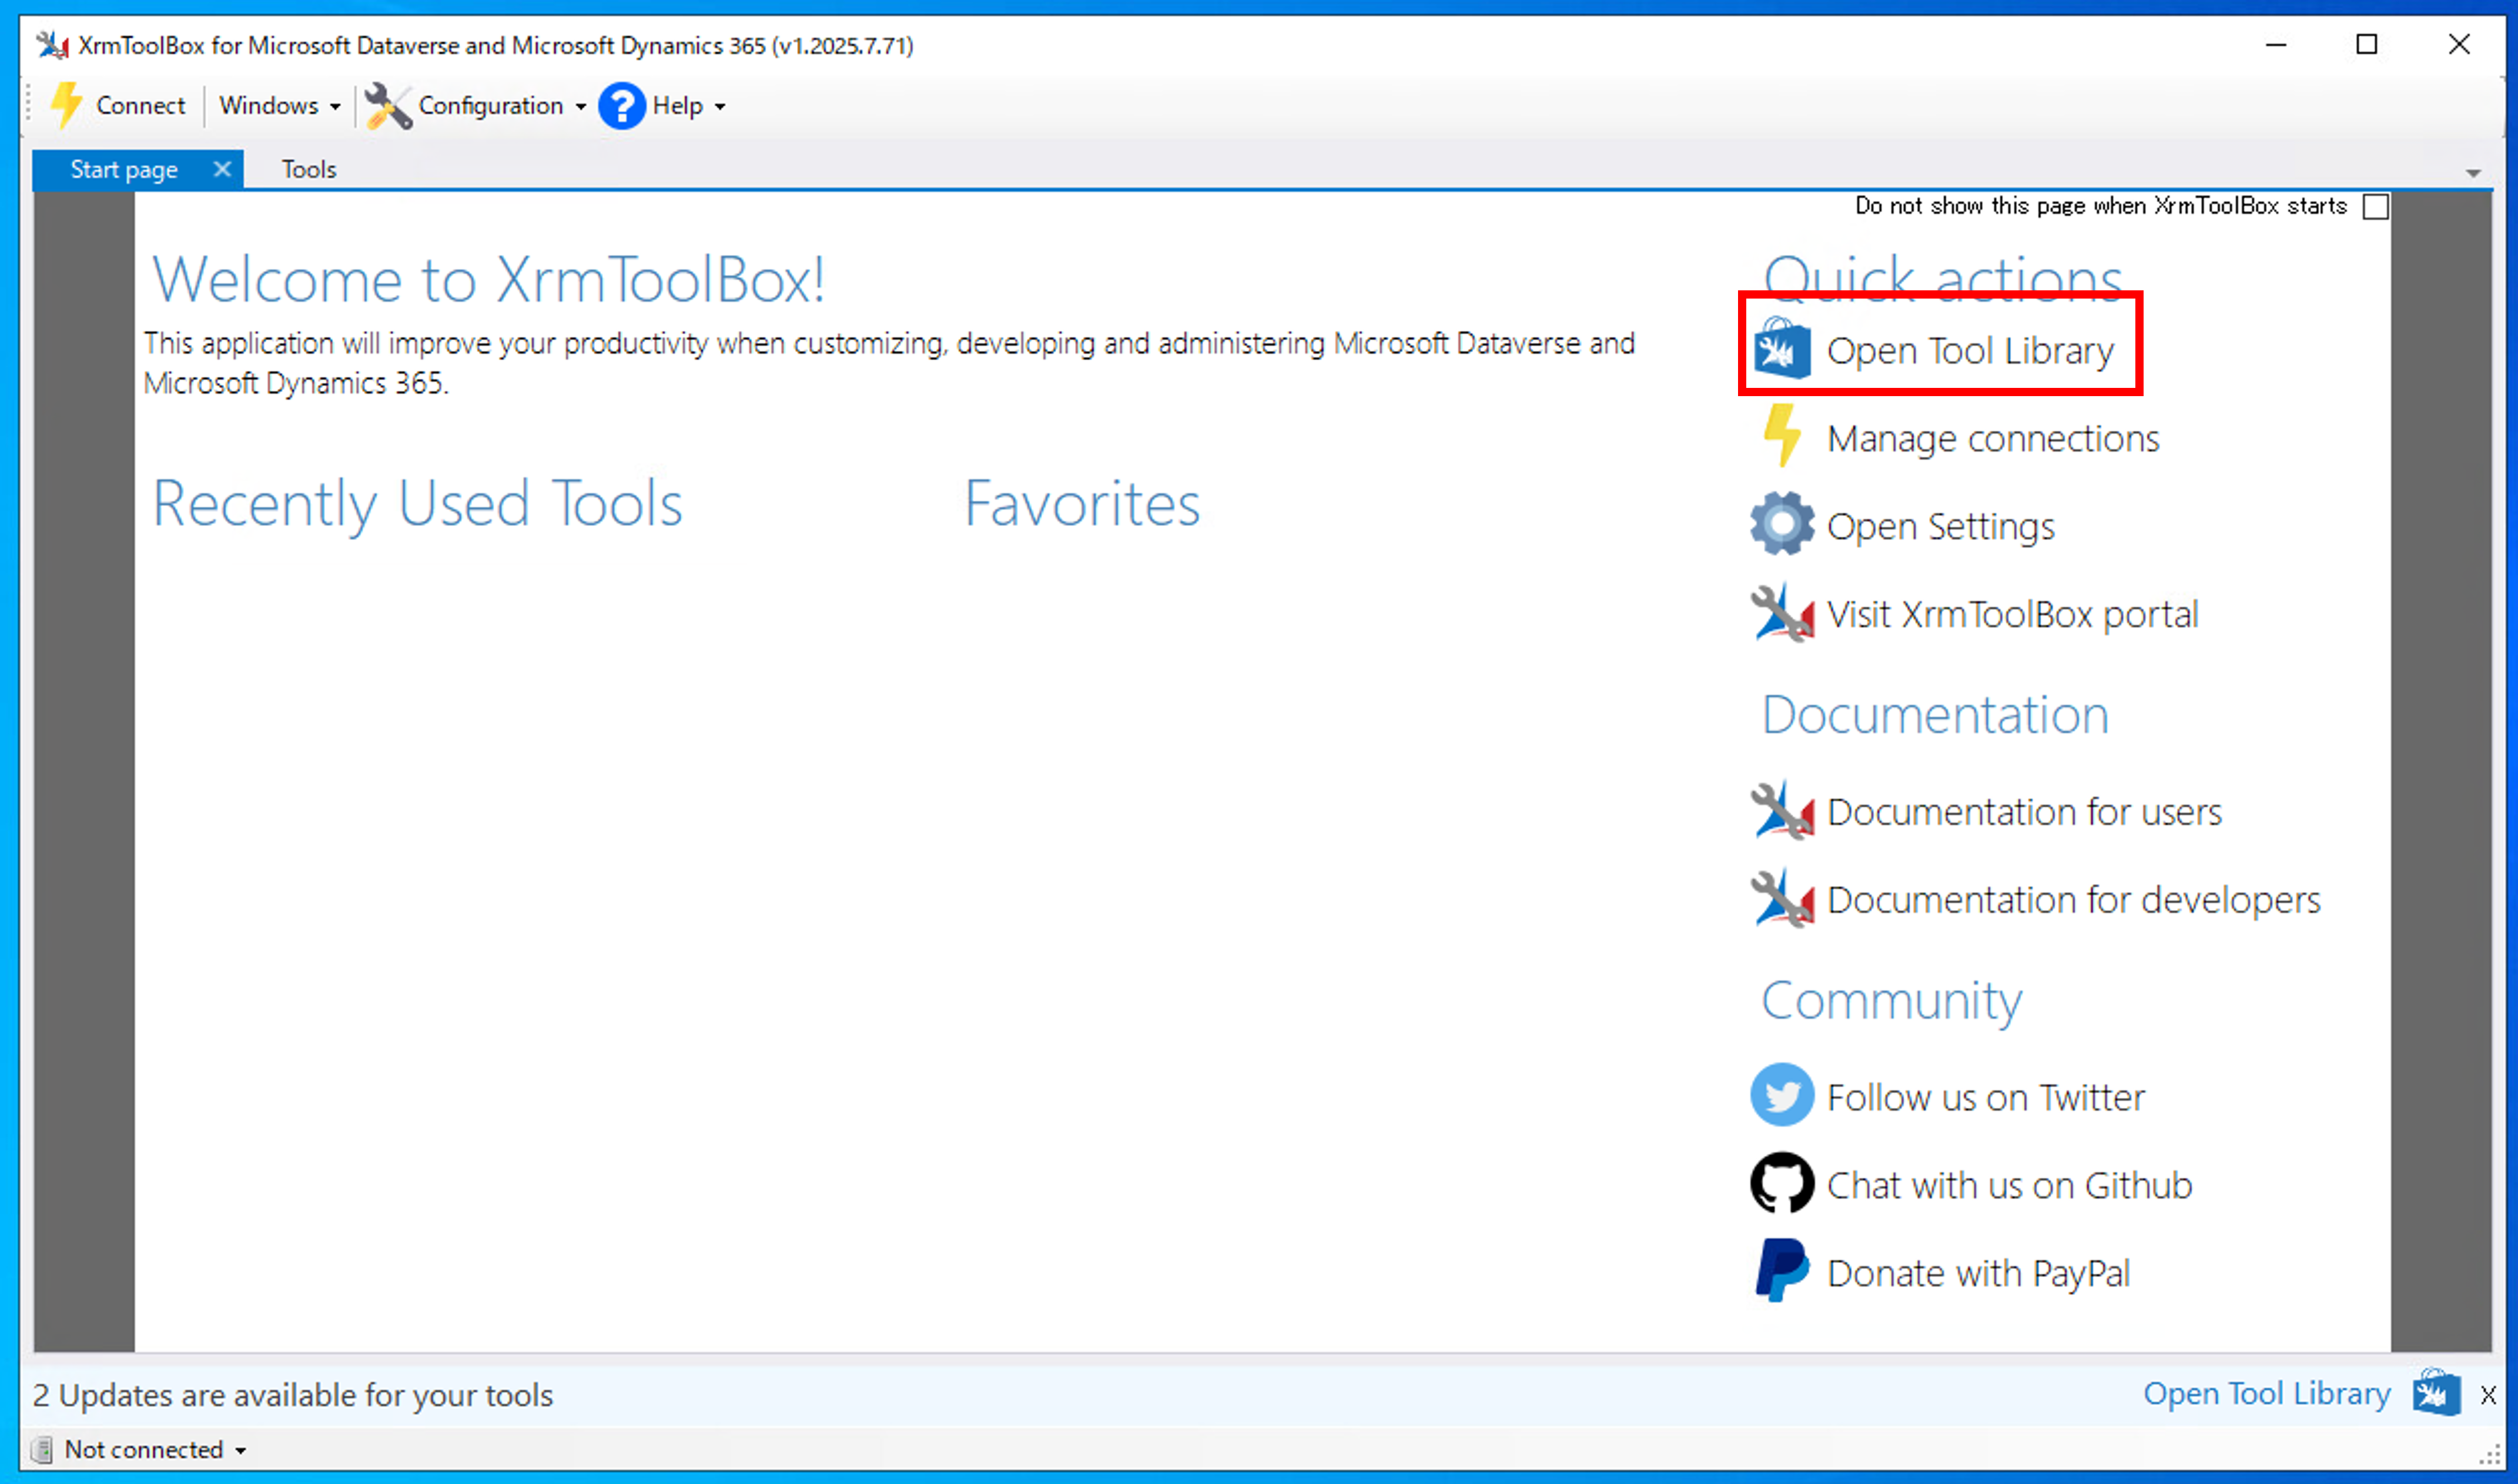The width and height of the screenshot is (2518, 1484).
Task: Click the 'Welcome to XrmToolBox!' heading
Action: click(x=488, y=279)
